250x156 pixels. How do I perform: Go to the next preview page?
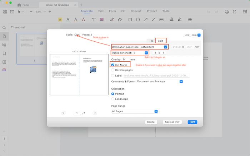pyautogui.click(x=95, y=113)
